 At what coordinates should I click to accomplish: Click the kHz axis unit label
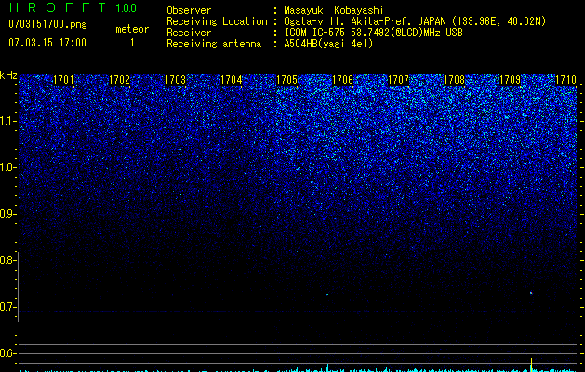[8, 75]
